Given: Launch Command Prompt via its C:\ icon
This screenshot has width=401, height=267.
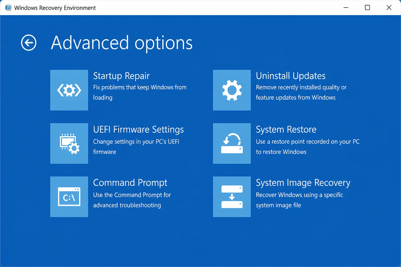Looking at the screenshot, I should coord(69,197).
